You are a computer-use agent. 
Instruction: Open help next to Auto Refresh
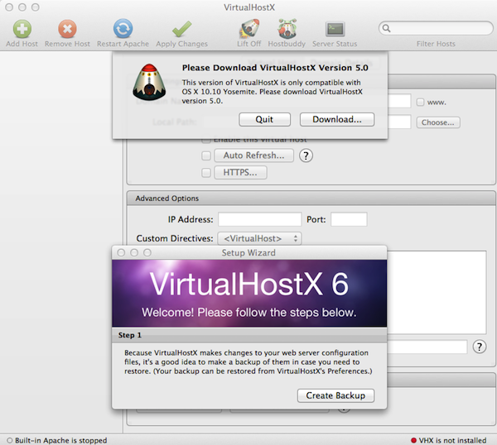(x=306, y=156)
